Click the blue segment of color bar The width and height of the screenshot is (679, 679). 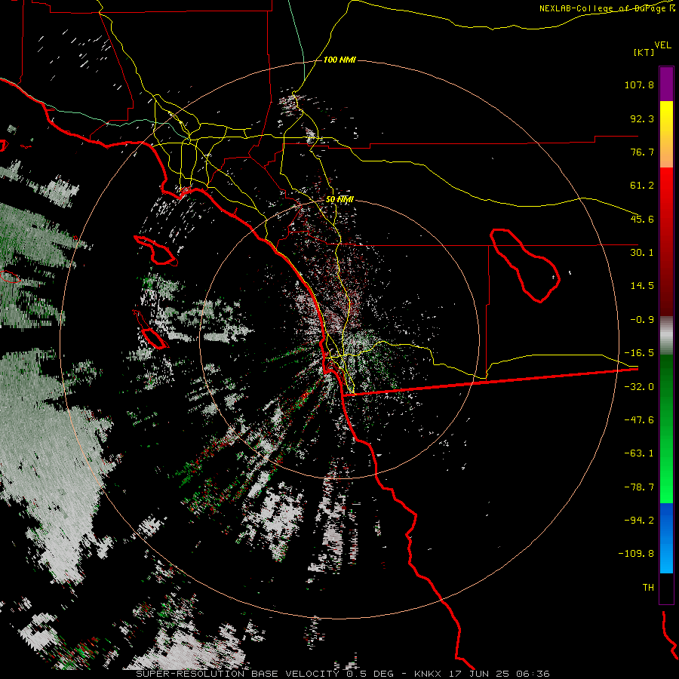coord(666,538)
